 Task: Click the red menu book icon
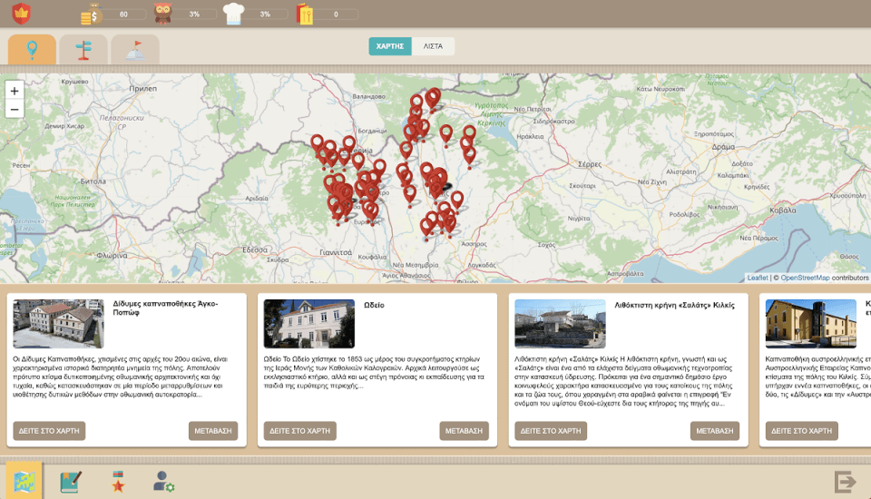304,14
